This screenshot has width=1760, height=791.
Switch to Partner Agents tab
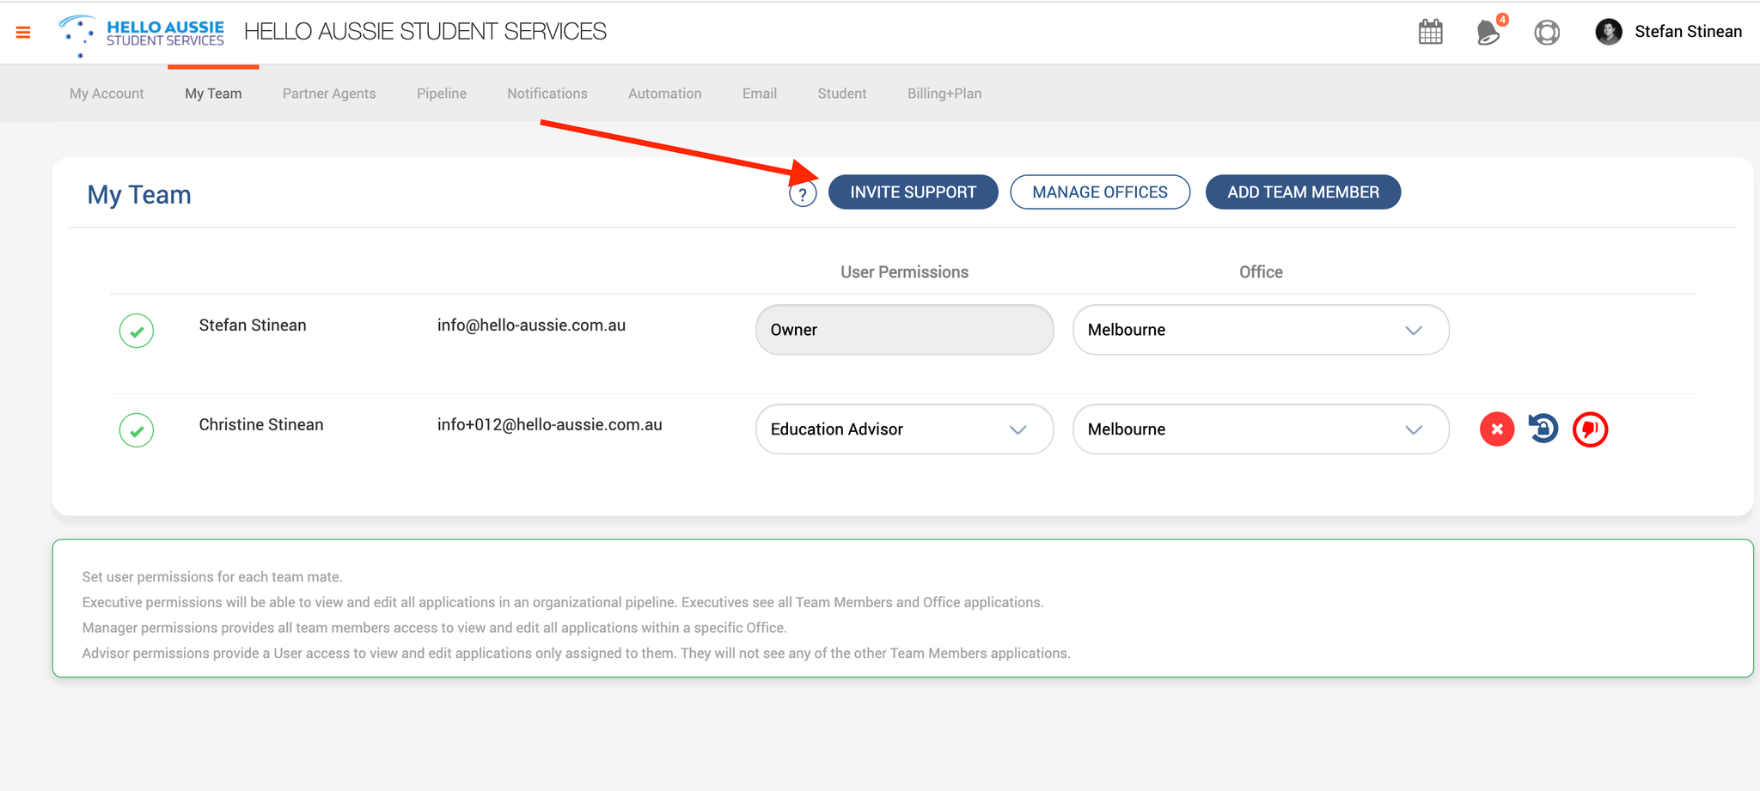coord(329,94)
